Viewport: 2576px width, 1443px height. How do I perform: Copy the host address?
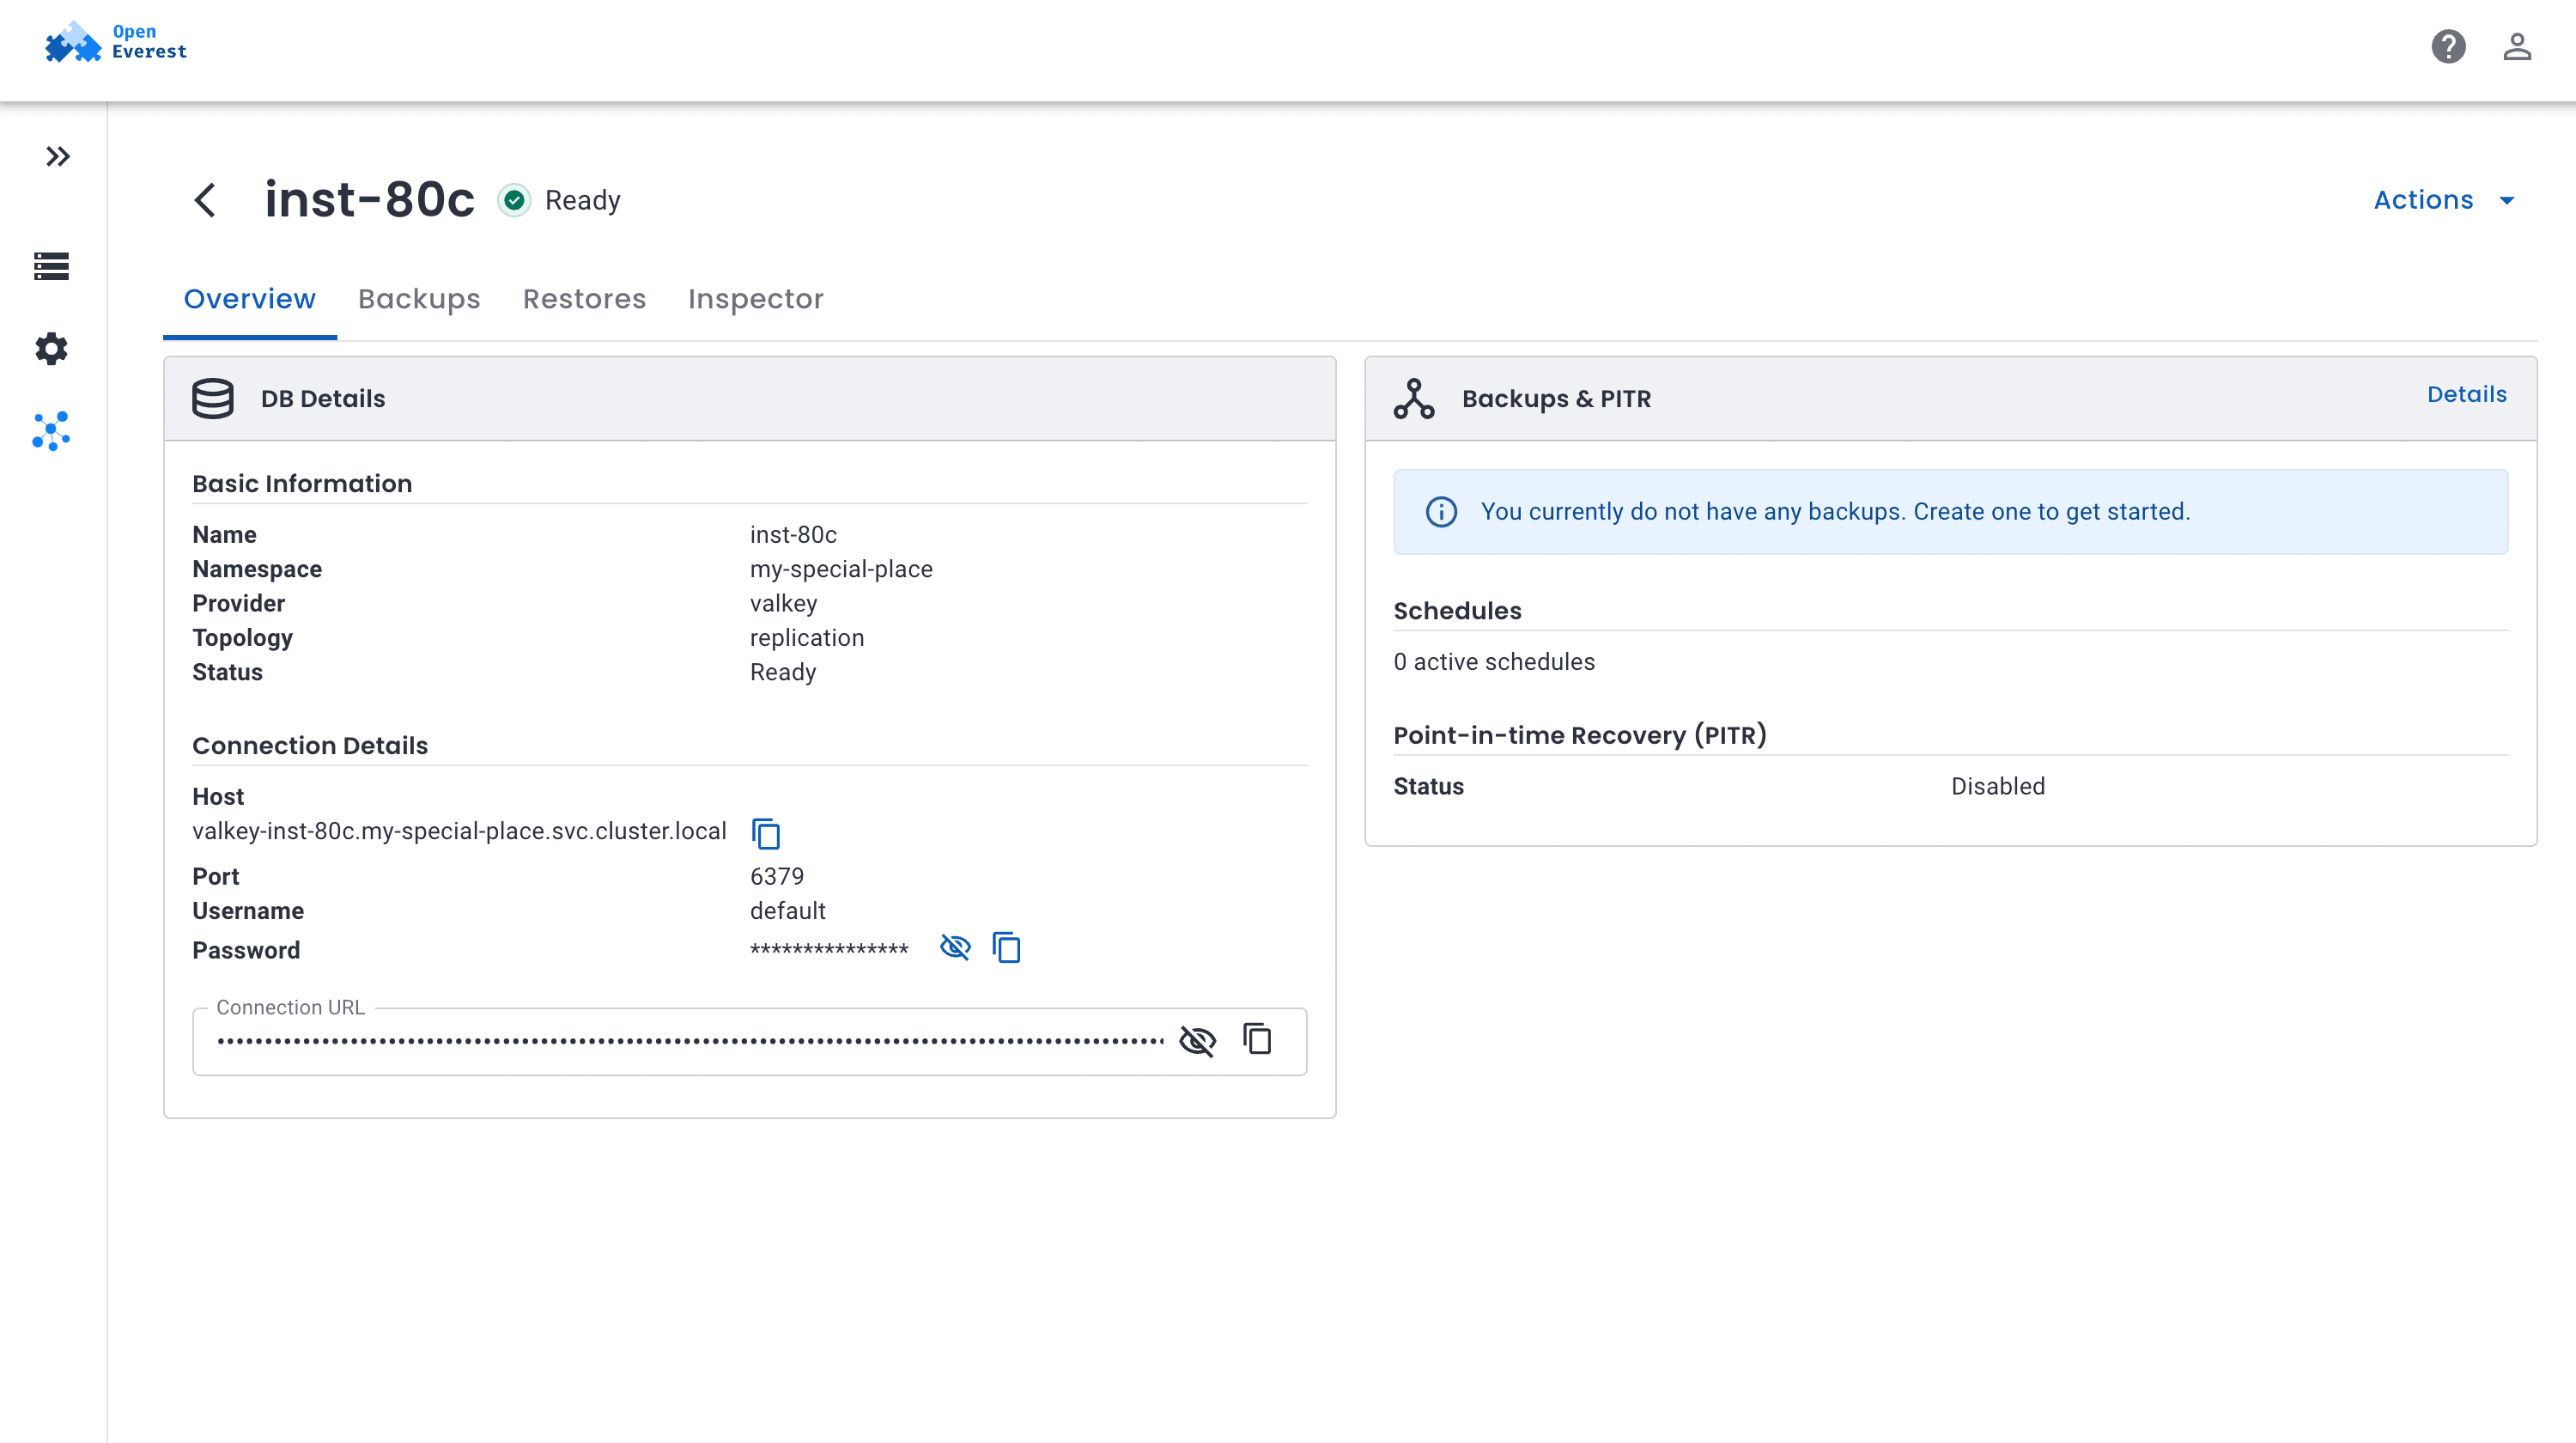pyautogui.click(x=766, y=833)
